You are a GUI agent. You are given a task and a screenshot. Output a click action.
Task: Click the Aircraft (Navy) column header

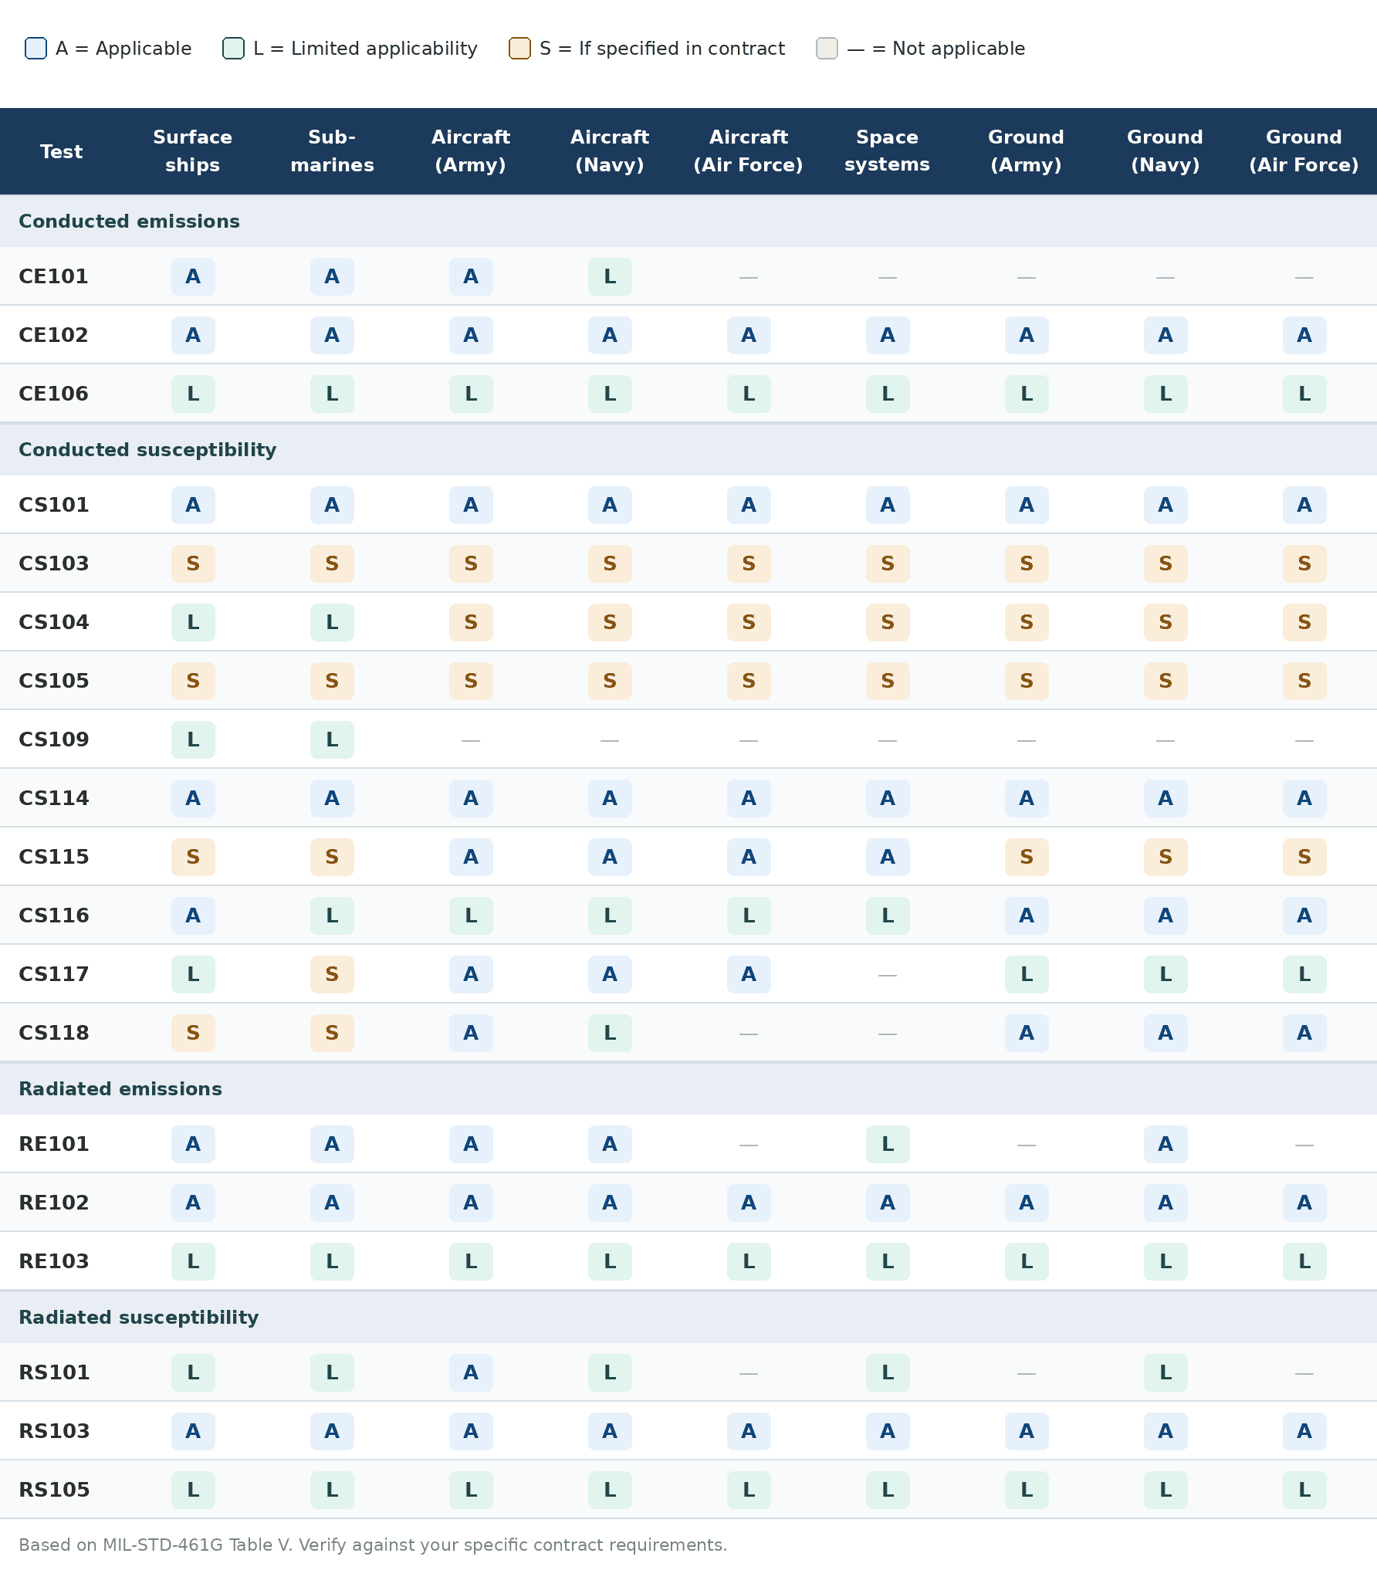pos(610,151)
